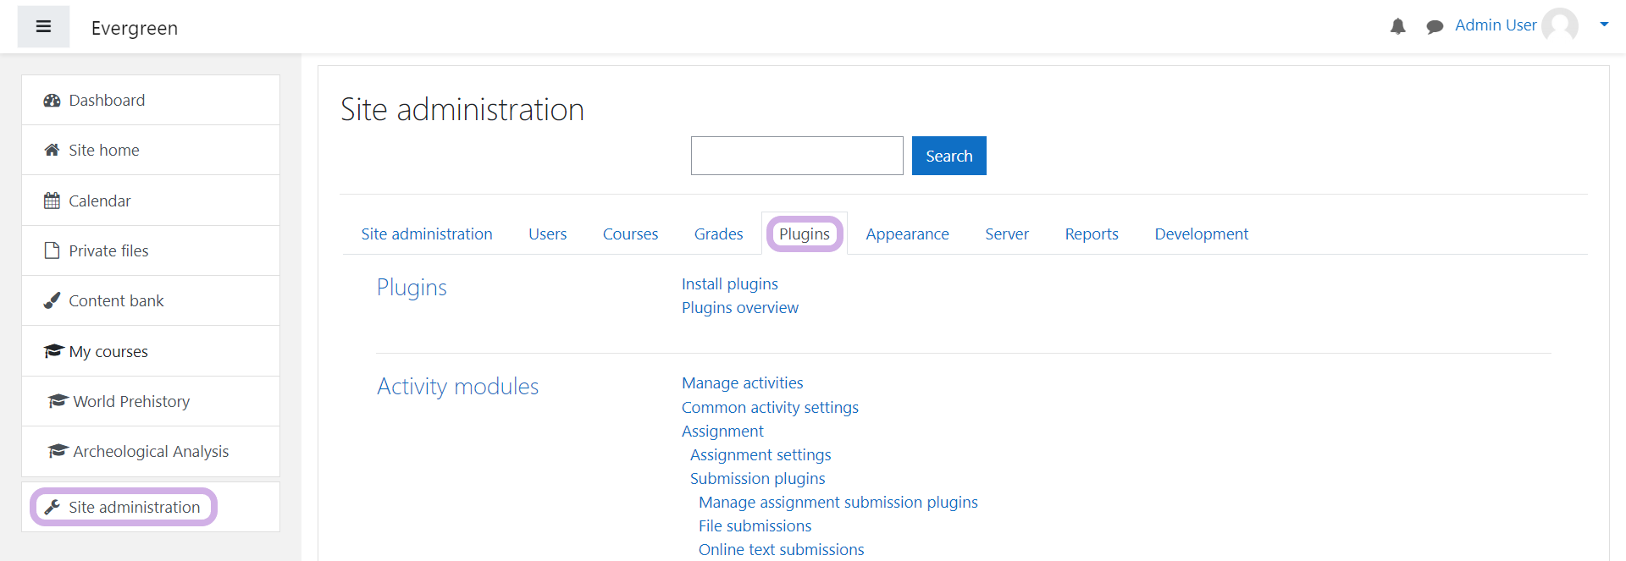
Task: Expand the user menu dropdown arrow
Action: point(1603,25)
